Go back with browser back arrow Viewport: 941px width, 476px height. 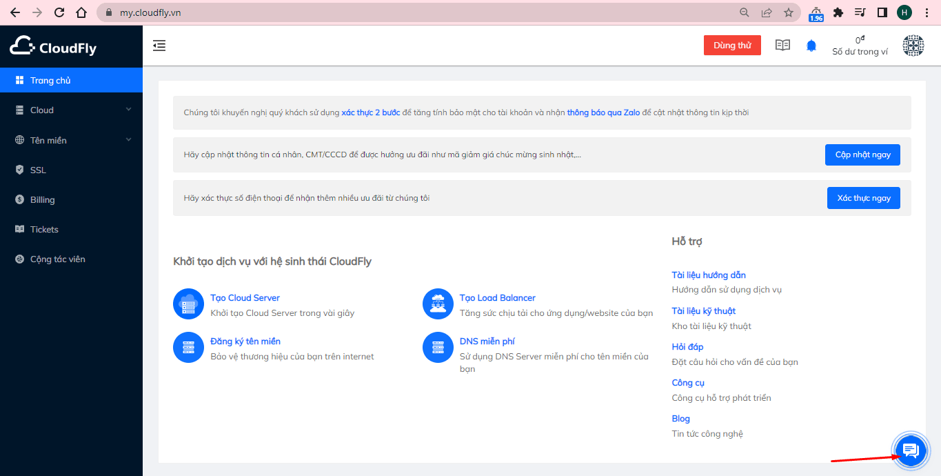click(x=14, y=12)
